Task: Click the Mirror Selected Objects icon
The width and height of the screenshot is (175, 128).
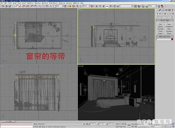Action: (111, 6)
